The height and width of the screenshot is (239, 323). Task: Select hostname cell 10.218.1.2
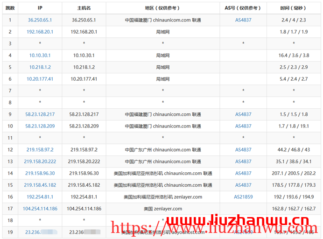click(x=84, y=67)
